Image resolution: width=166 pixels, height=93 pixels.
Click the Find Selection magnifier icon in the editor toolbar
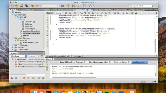(81, 13)
